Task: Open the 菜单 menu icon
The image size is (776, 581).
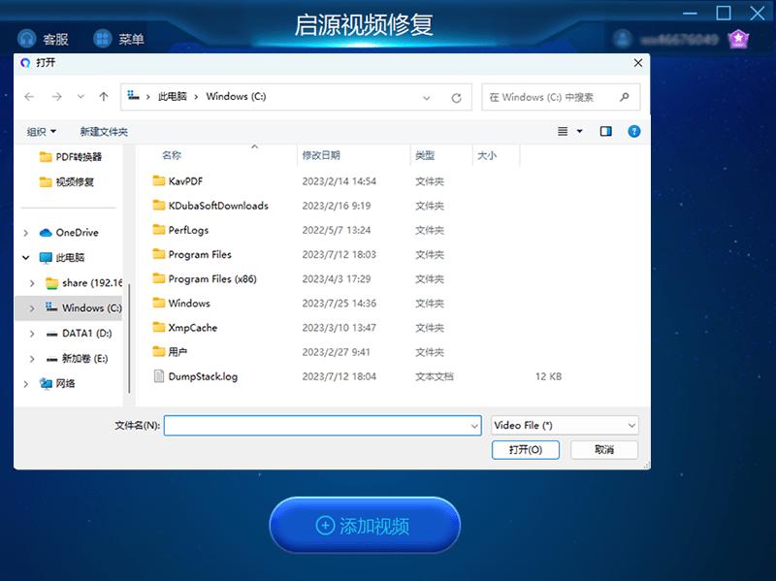Action: (100, 39)
